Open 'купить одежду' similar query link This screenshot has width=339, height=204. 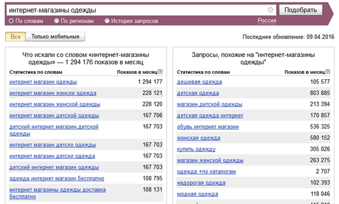(196, 149)
